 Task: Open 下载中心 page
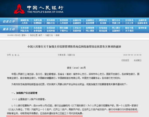(x=64, y=31)
